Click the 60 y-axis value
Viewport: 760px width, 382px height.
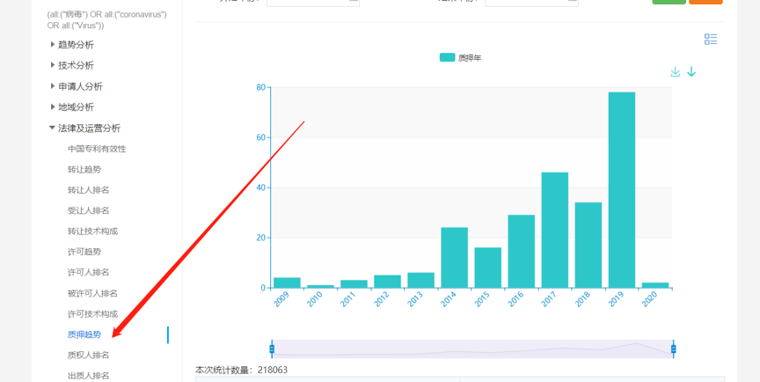coord(260,137)
